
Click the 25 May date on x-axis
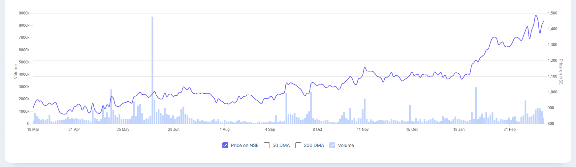click(x=123, y=130)
